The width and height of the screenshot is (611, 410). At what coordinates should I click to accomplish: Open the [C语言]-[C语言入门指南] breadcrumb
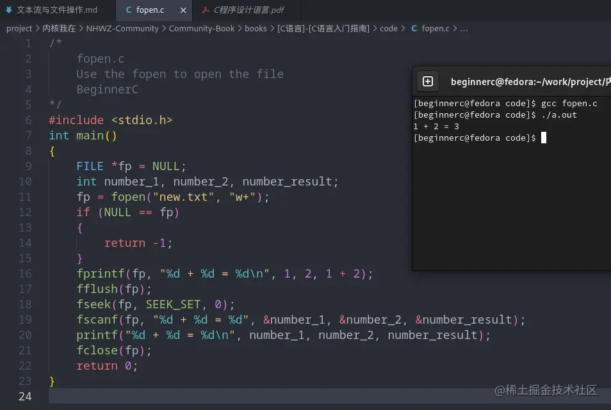click(x=323, y=28)
